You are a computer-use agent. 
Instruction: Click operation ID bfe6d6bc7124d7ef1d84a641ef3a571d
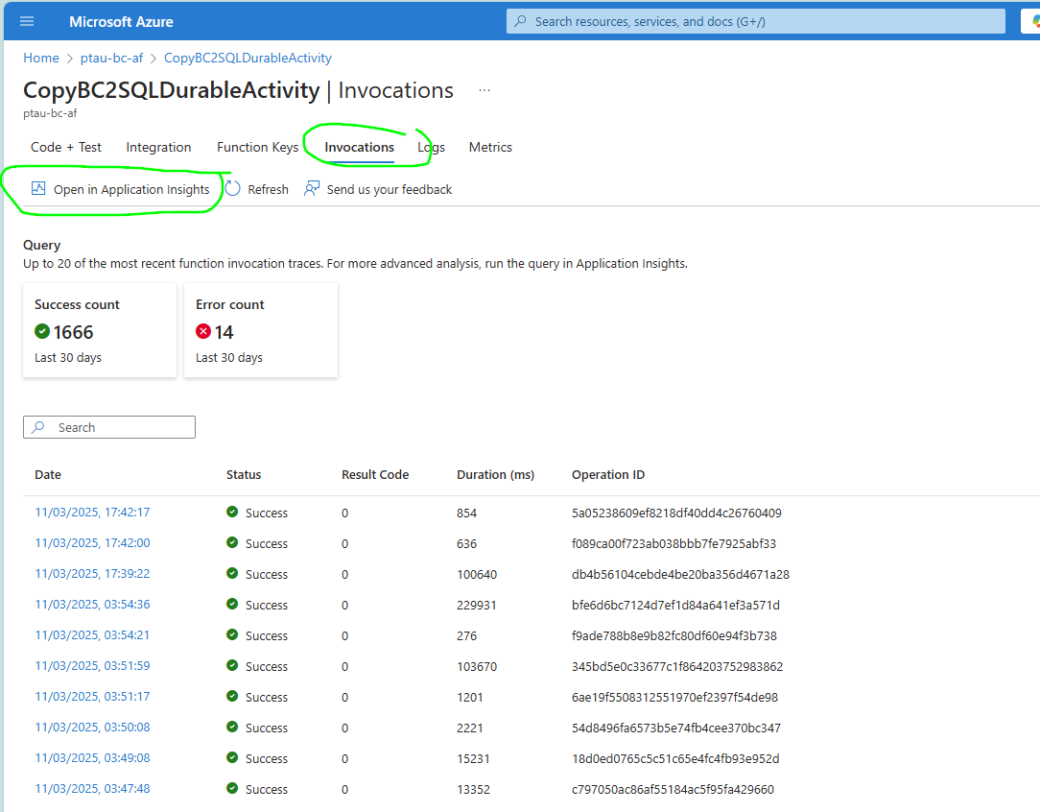675,605
